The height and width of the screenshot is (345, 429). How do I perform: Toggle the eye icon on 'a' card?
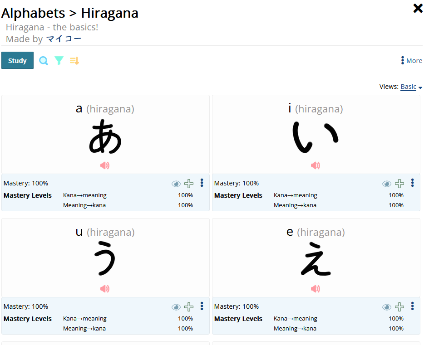(176, 184)
